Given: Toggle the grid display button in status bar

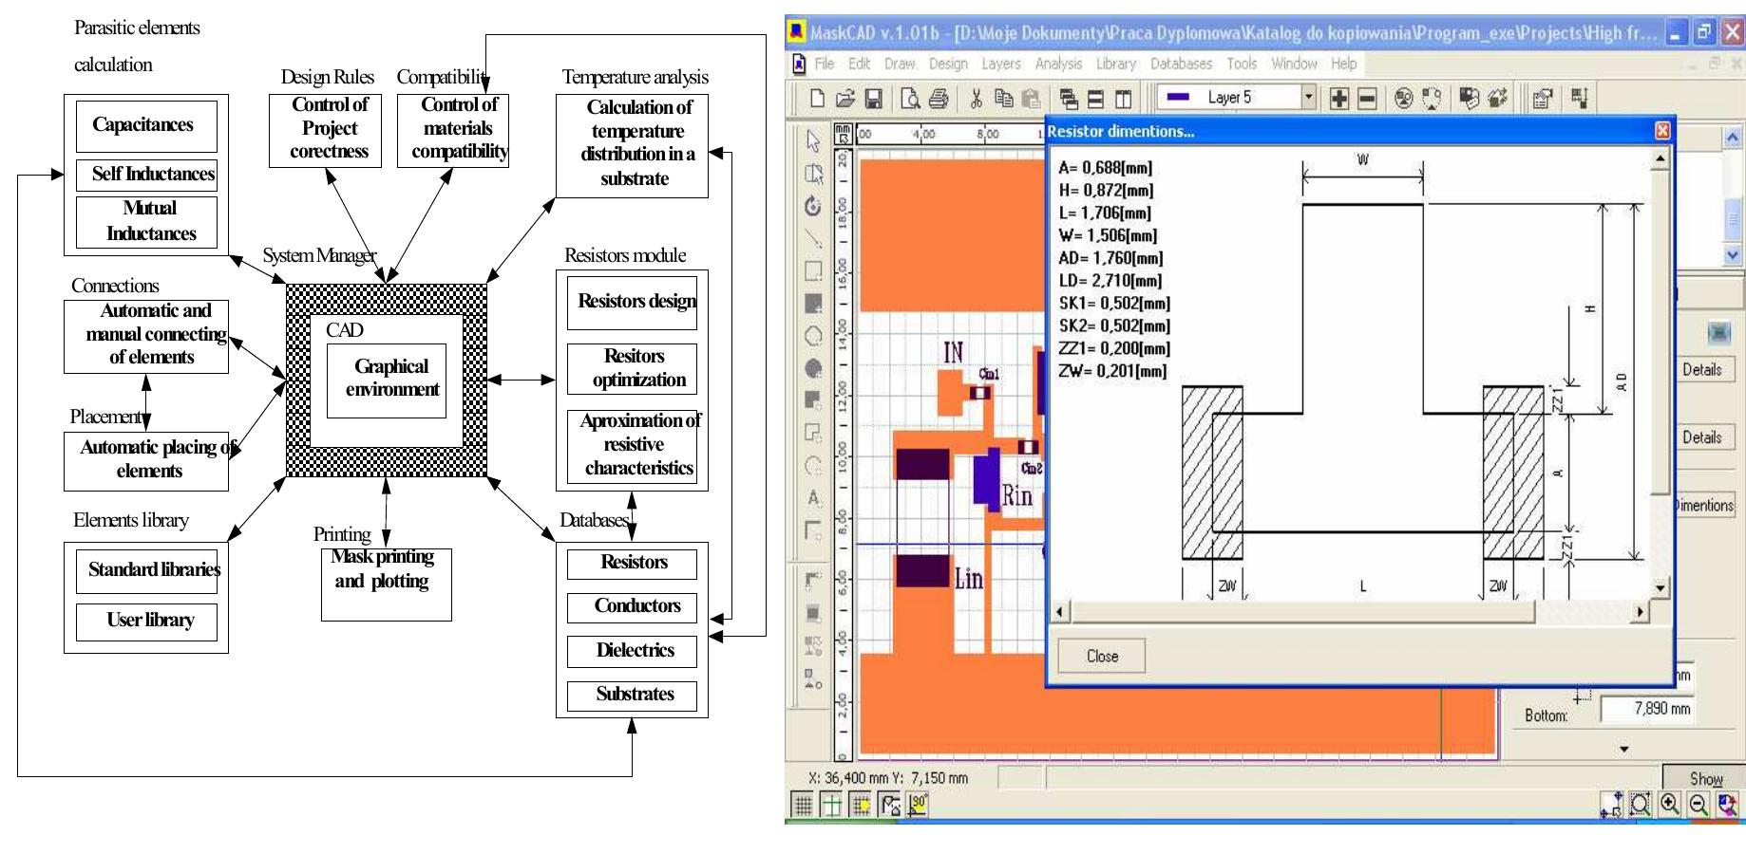Looking at the screenshot, I should [x=803, y=806].
